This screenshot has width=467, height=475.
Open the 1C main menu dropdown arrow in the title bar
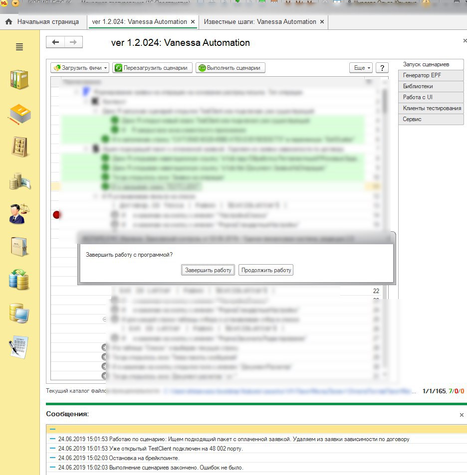point(15,3)
